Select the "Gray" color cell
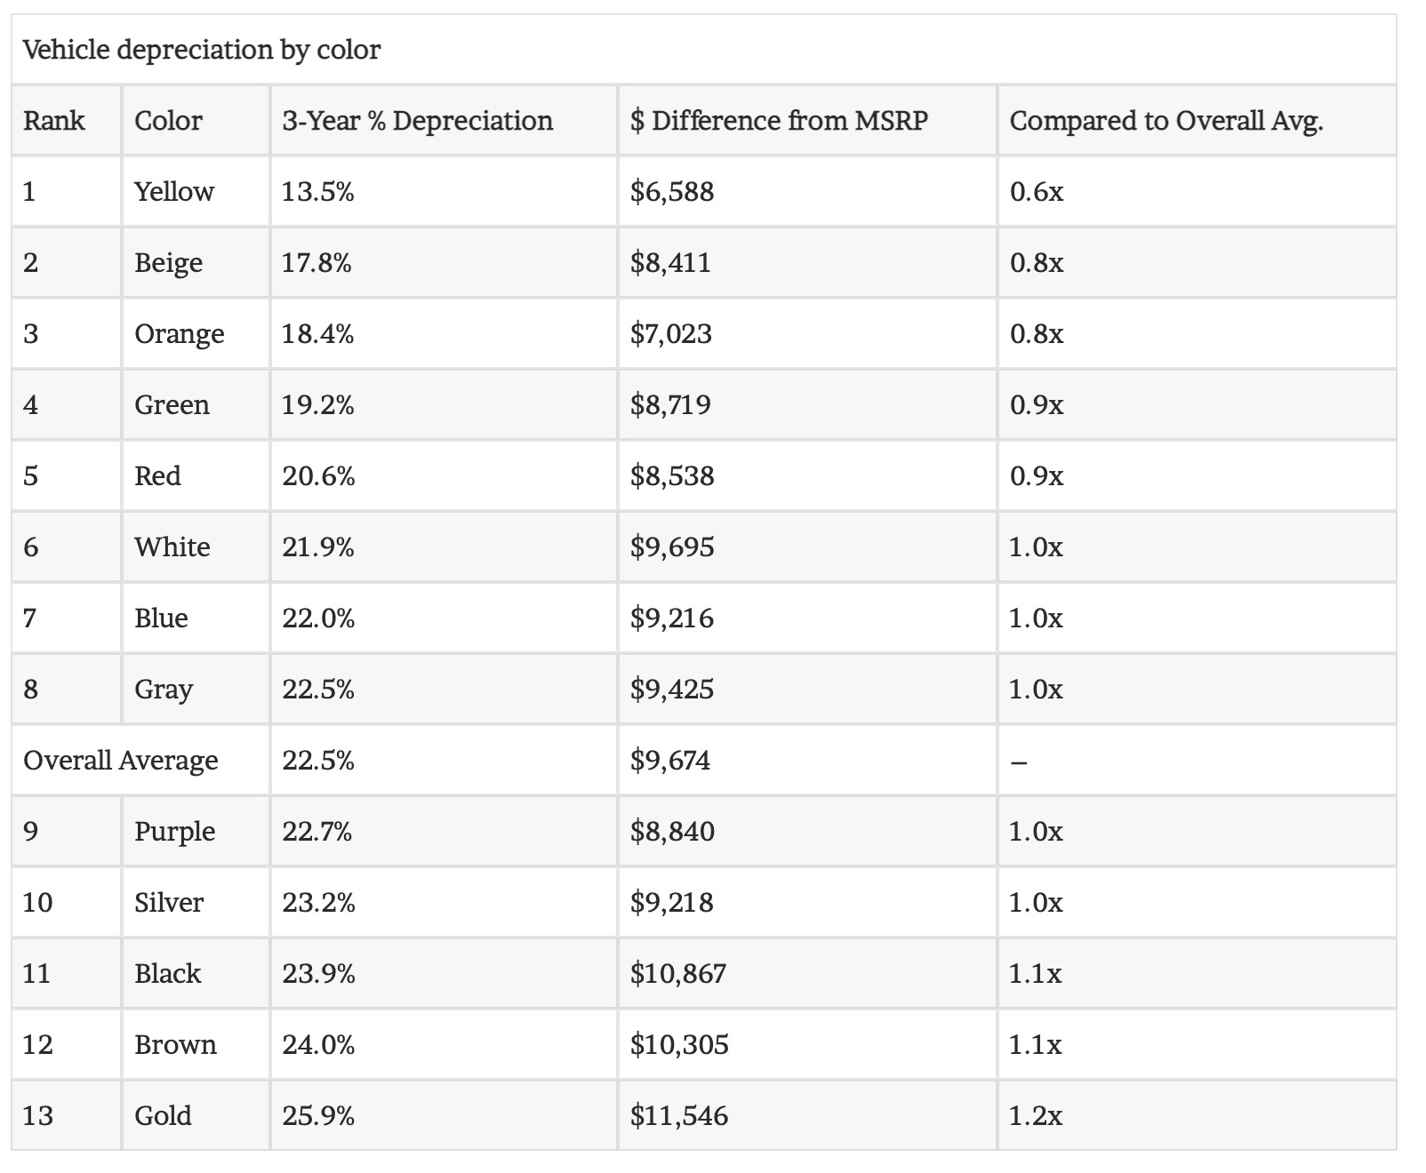Viewport: 1426px width, 1173px height. [x=164, y=690]
